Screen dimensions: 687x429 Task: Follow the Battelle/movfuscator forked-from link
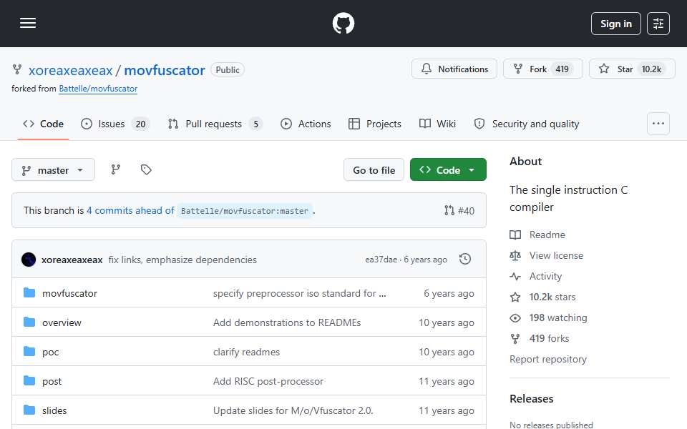(98, 89)
